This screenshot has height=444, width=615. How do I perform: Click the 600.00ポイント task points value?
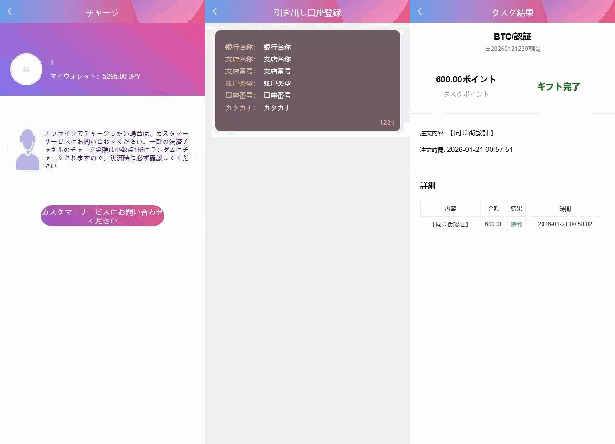click(x=466, y=80)
